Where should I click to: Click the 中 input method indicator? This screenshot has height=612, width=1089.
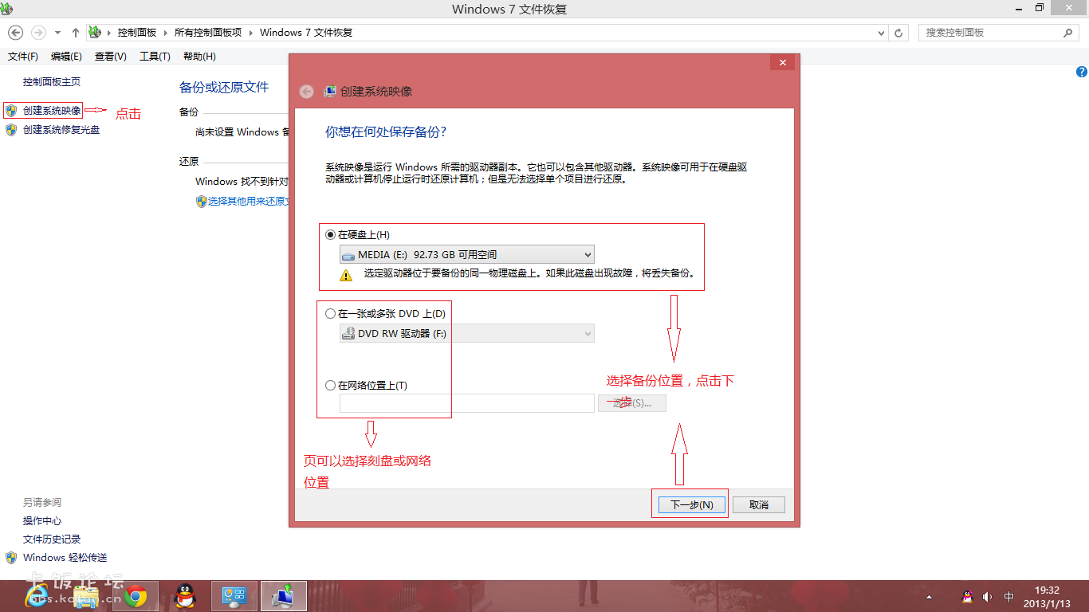1008,597
